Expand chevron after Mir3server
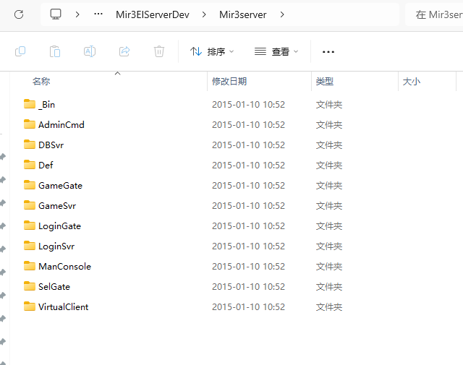 click(282, 14)
